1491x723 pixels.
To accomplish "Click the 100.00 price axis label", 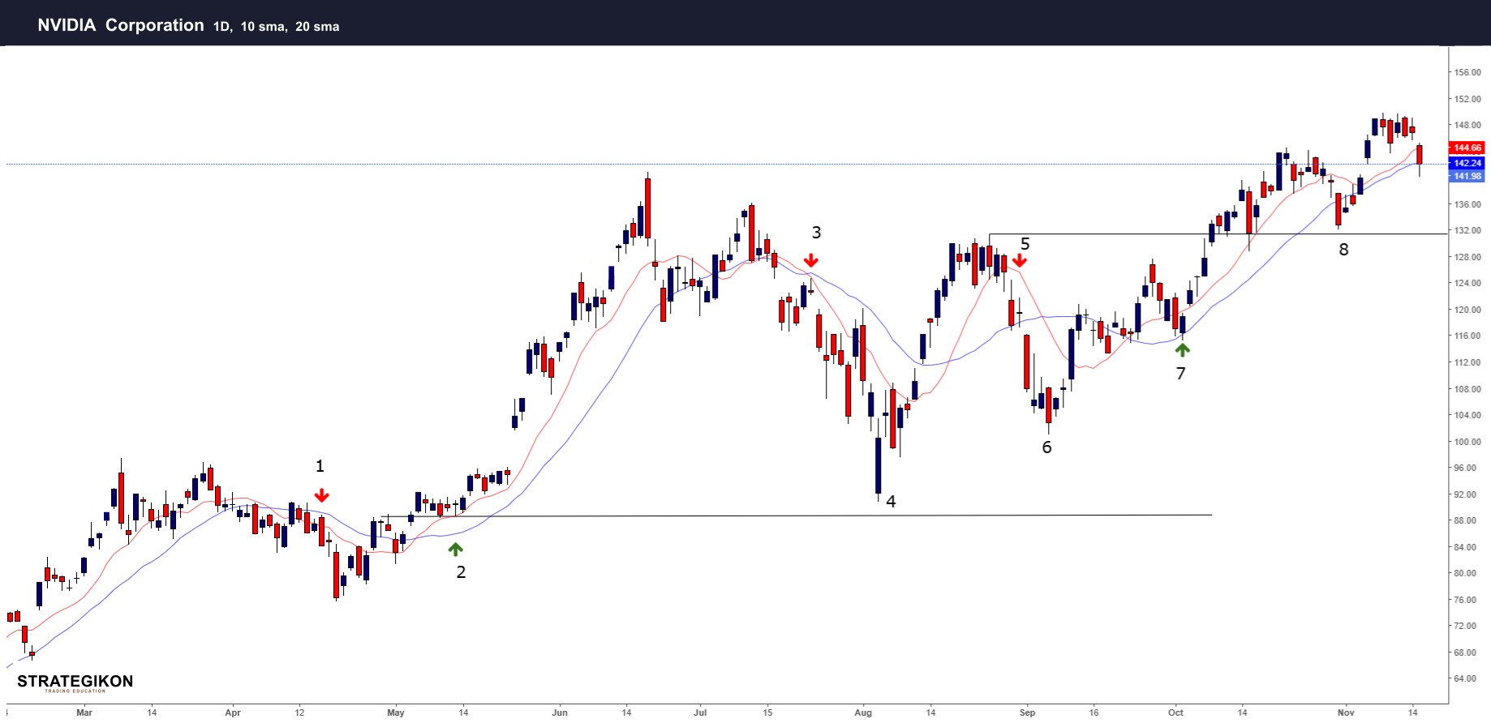I will (1467, 442).
